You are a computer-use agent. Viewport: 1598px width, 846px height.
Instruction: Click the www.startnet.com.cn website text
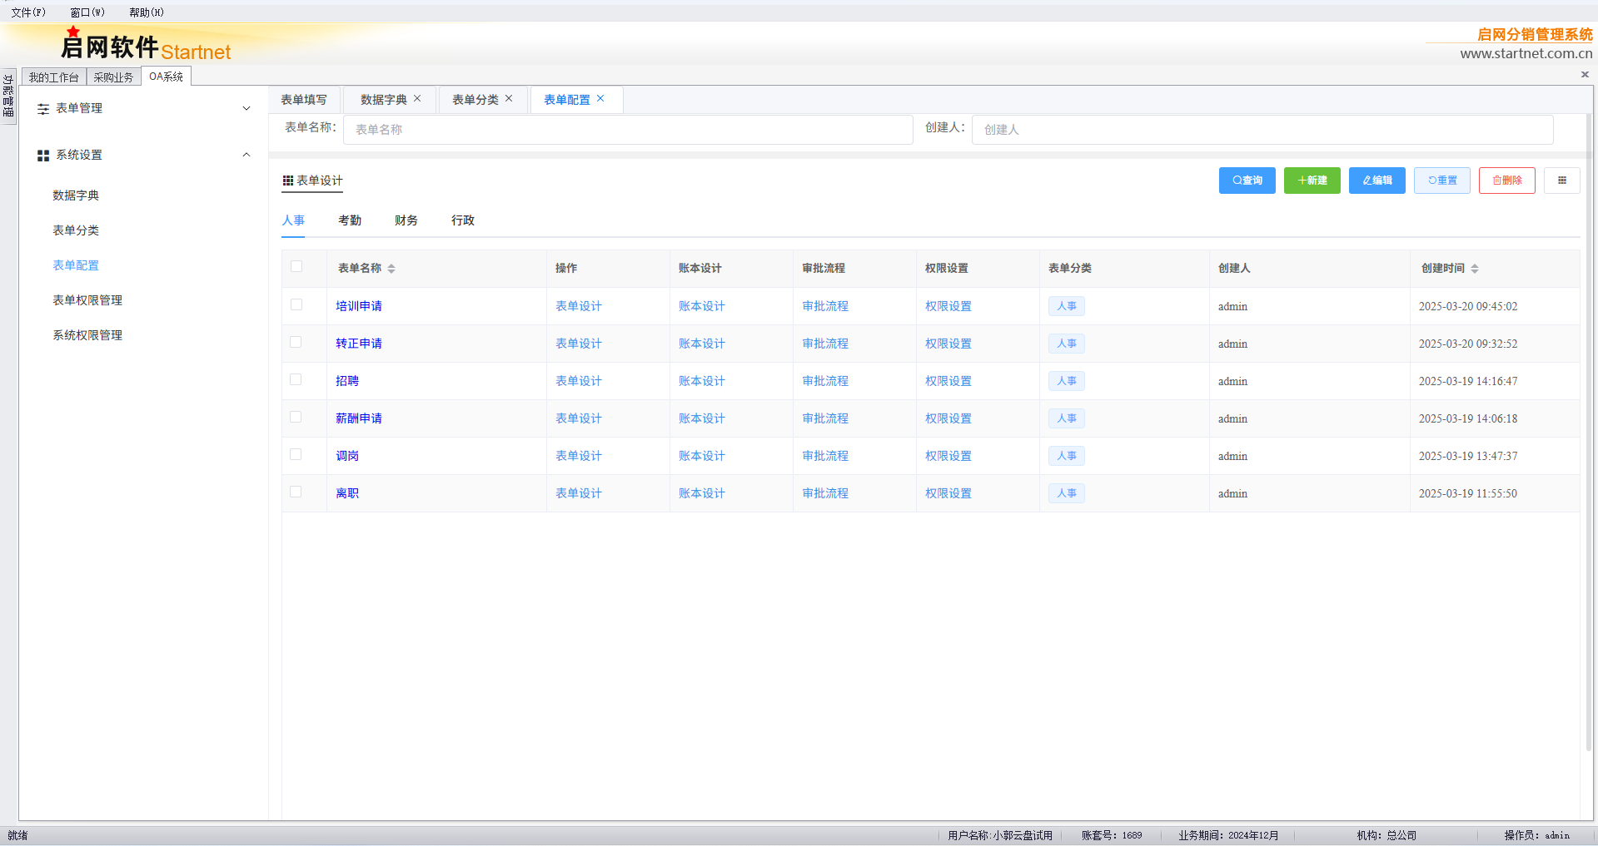point(1526,53)
